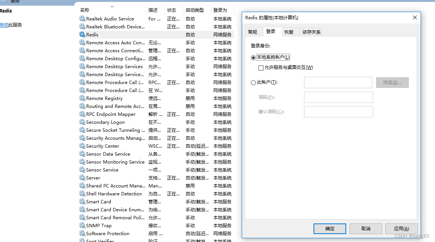
Task: Click the Remote Registry service icon
Action: pyautogui.click(x=82, y=98)
